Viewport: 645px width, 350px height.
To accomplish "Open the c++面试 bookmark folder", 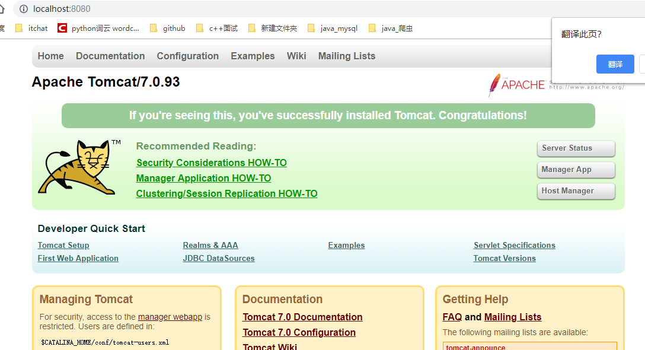I will pos(217,28).
